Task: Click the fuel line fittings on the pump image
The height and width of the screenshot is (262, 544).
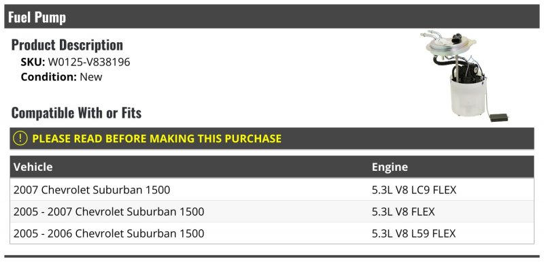Action: 431,35
